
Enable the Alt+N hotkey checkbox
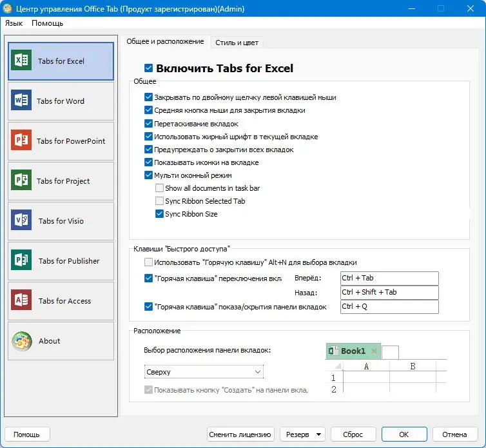point(148,262)
